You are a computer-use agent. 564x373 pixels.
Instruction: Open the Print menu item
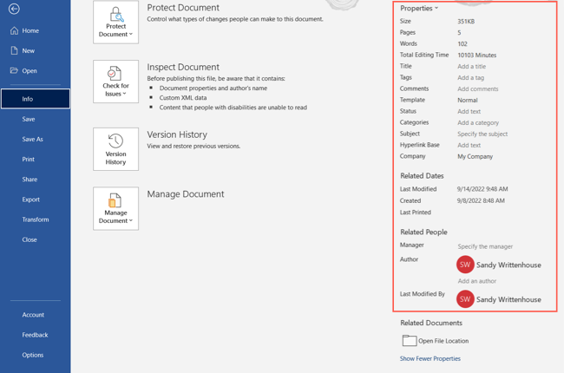click(29, 160)
